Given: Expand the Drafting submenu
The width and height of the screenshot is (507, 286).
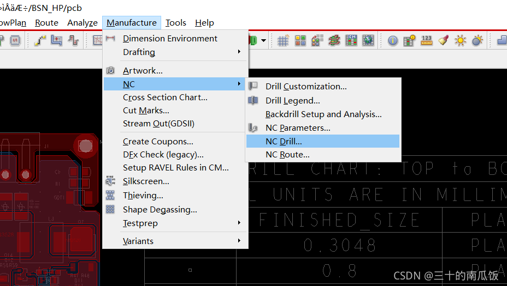Looking at the screenshot, I should tap(175, 52).
